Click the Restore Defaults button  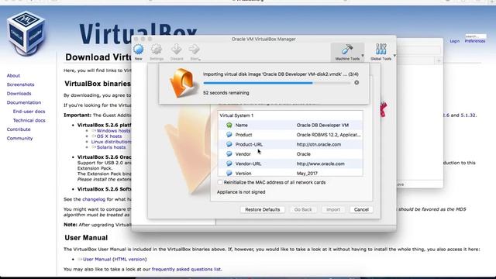[x=263, y=209]
